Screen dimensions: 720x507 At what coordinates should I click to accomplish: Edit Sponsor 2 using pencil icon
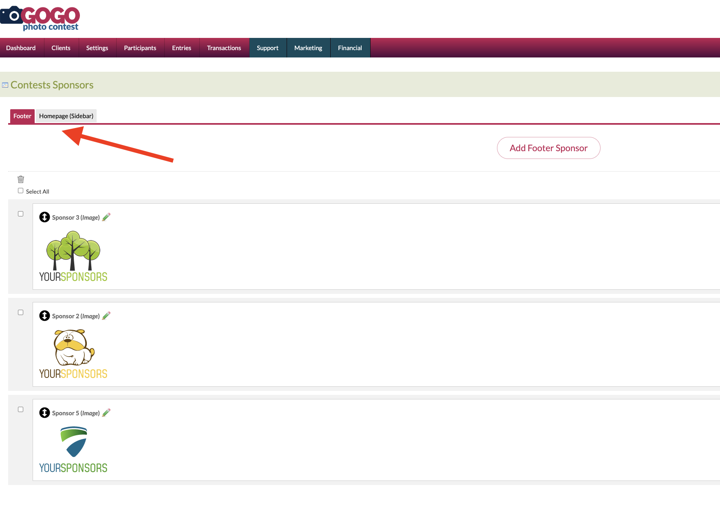click(x=106, y=316)
